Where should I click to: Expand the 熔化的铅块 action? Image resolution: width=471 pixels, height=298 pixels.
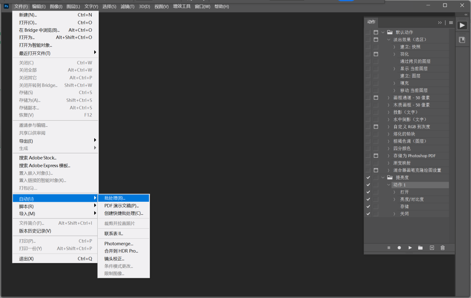pyautogui.click(x=389, y=134)
